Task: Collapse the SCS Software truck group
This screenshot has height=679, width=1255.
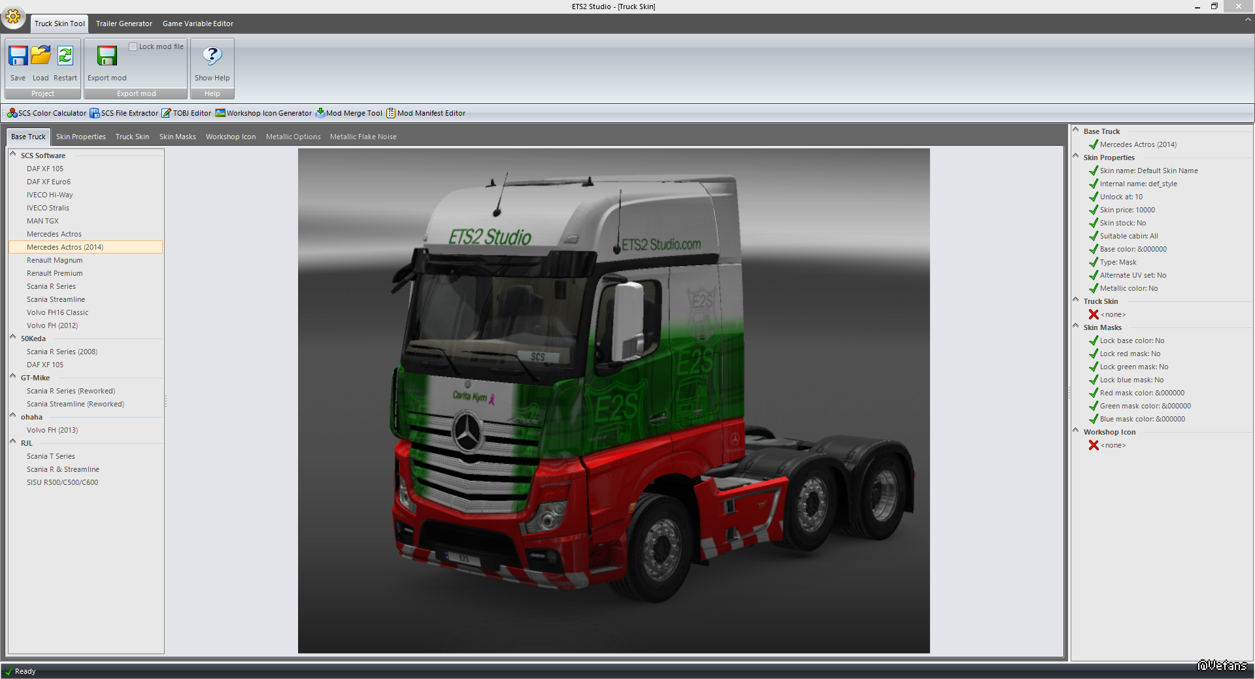Action: pyautogui.click(x=13, y=154)
